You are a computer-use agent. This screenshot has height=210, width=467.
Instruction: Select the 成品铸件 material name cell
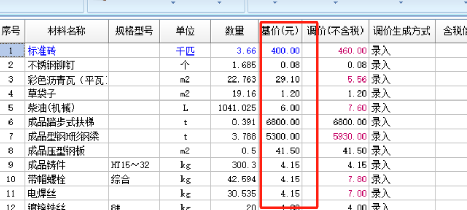67,165
